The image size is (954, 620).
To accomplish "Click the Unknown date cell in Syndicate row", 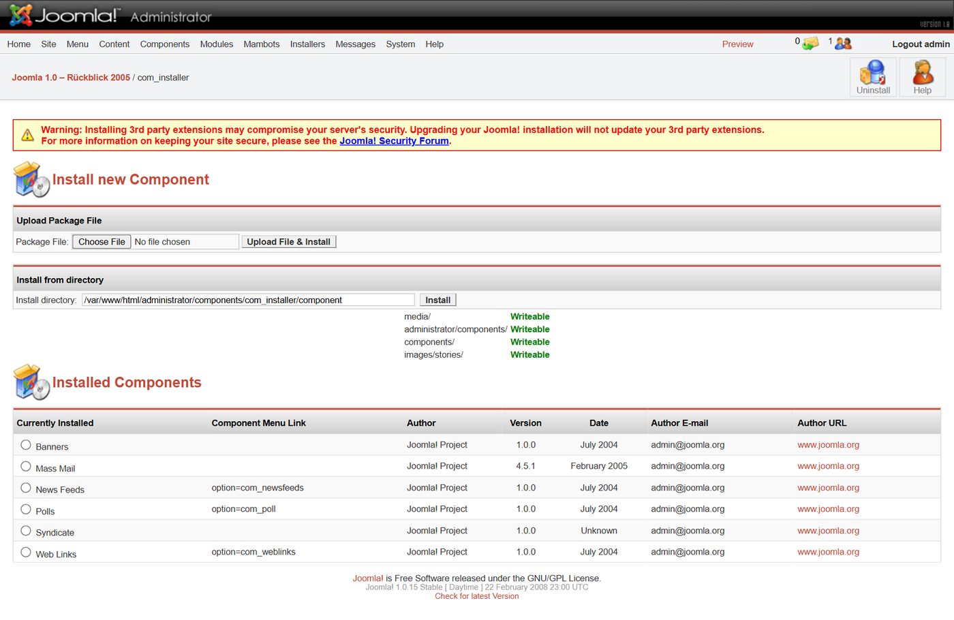I will click(599, 531).
